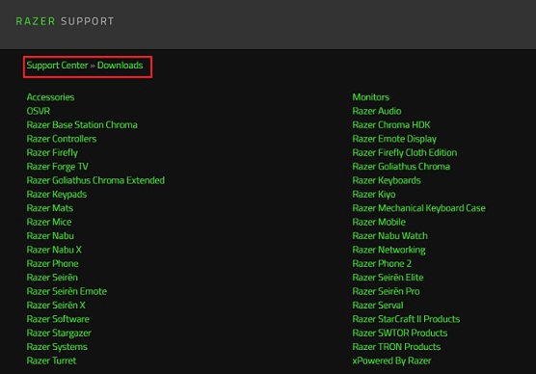Click the Razer Support logo
The width and height of the screenshot is (536, 374).
[65, 21]
